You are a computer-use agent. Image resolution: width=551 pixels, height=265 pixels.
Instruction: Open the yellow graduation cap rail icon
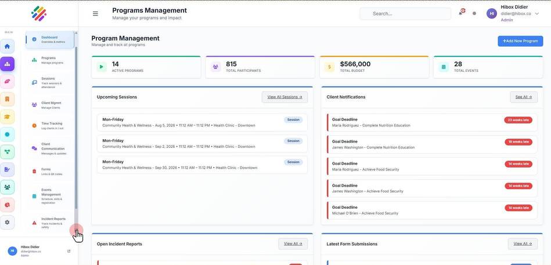(x=8, y=117)
